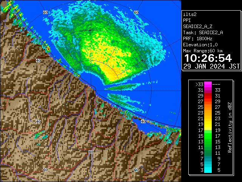Click the '60' range label in southwest corner

coord(45,169)
